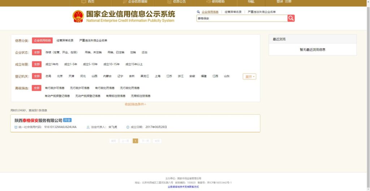Click the 企业信息填报 icon in top bar
Screen dimensions: 370x191
click(124, 2)
